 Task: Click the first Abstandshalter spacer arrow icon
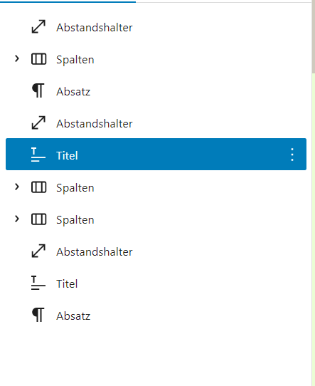point(38,26)
